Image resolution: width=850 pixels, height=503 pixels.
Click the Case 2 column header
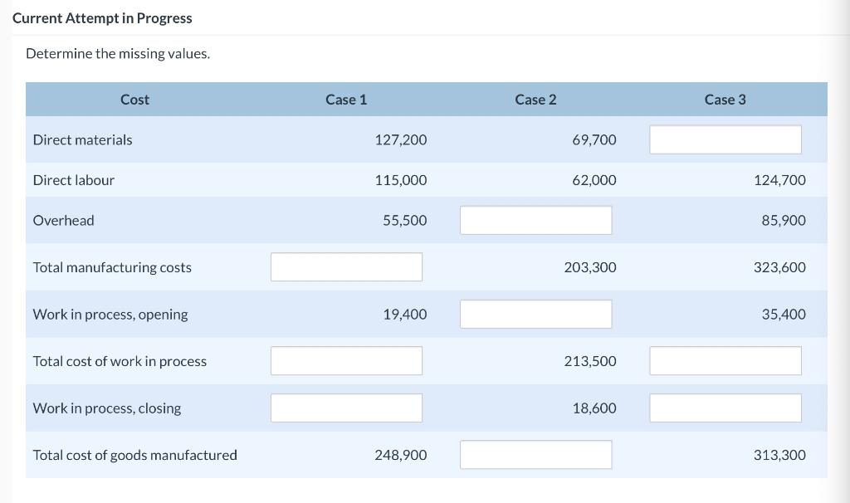(535, 99)
